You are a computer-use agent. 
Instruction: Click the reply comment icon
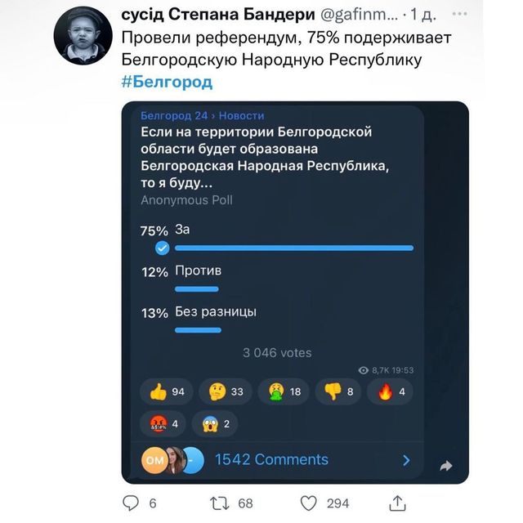[131, 503]
